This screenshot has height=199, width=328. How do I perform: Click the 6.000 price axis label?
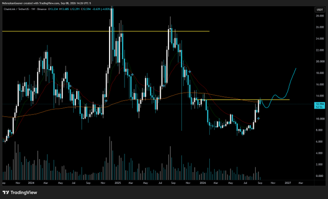pyautogui.click(x=320, y=141)
